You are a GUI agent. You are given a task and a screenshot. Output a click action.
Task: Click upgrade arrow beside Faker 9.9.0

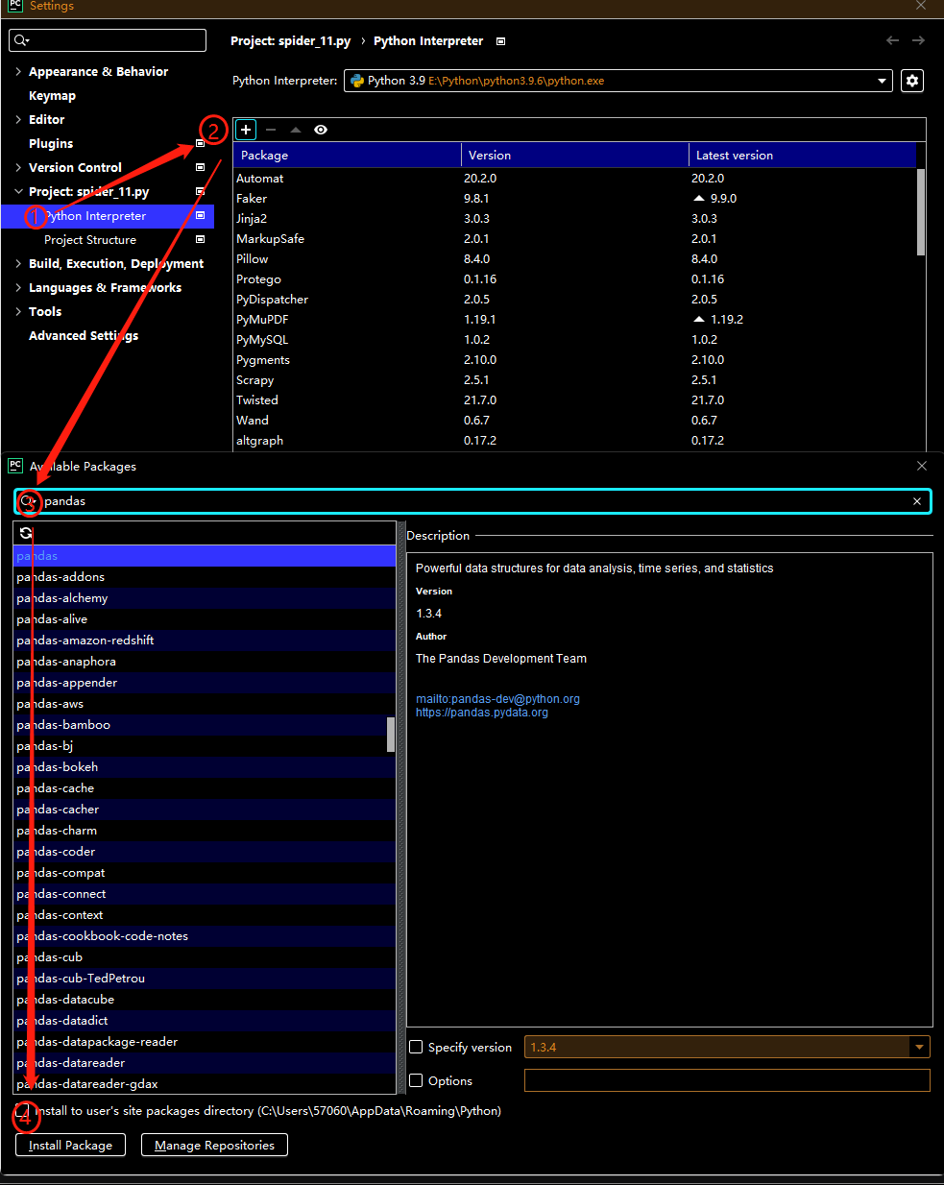coord(699,198)
